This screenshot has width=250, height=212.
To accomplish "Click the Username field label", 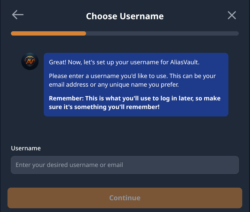I will click(x=26, y=148).
